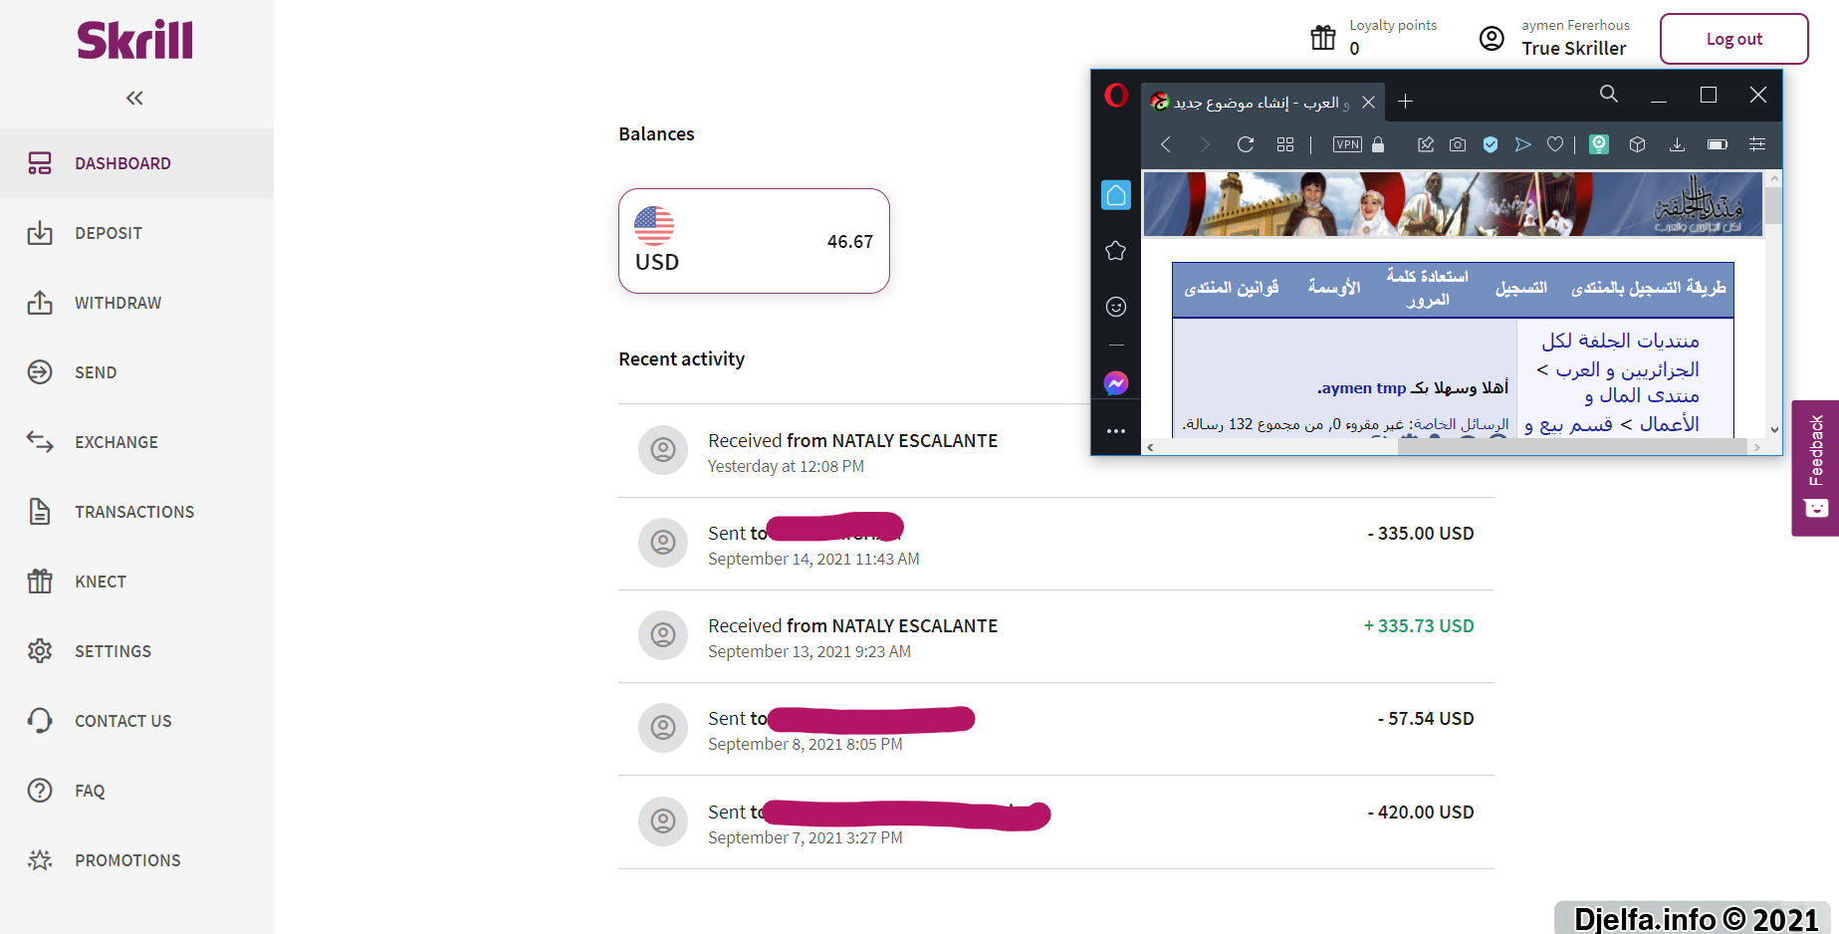1839x934 pixels.
Task: Open the Exchange currency section
Action: (115, 442)
